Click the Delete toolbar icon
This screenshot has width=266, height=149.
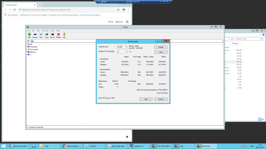[59, 35]
